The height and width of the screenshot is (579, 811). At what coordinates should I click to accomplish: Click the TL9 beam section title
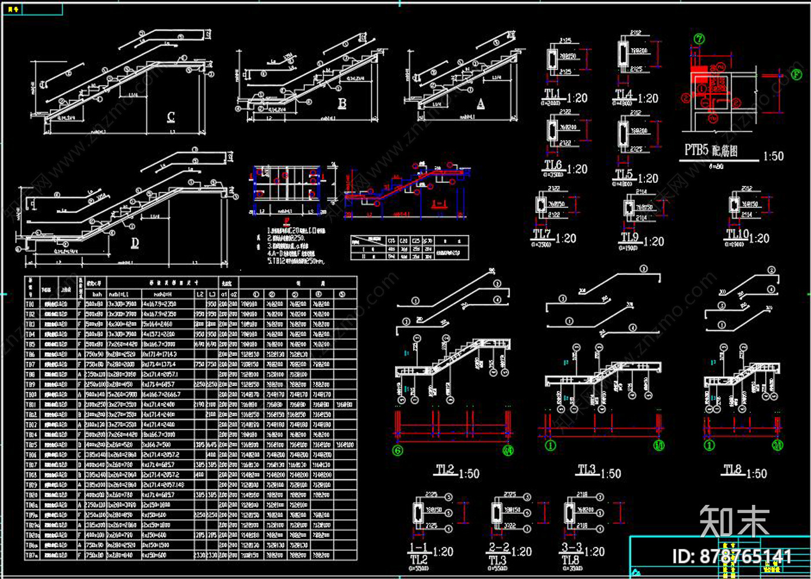pyautogui.click(x=630, y=237)
